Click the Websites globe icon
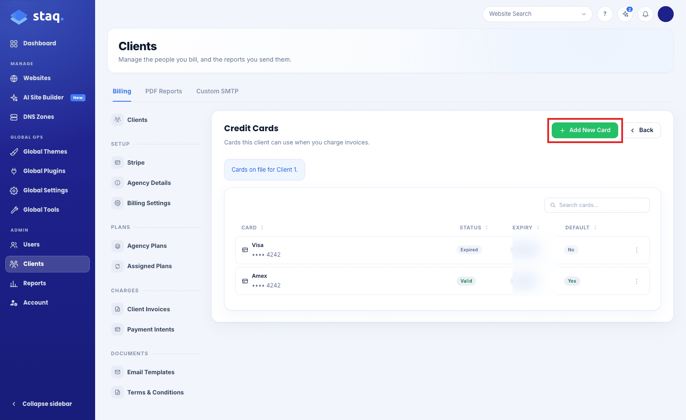This screenshot has height=420, width=686. (14, 78)
